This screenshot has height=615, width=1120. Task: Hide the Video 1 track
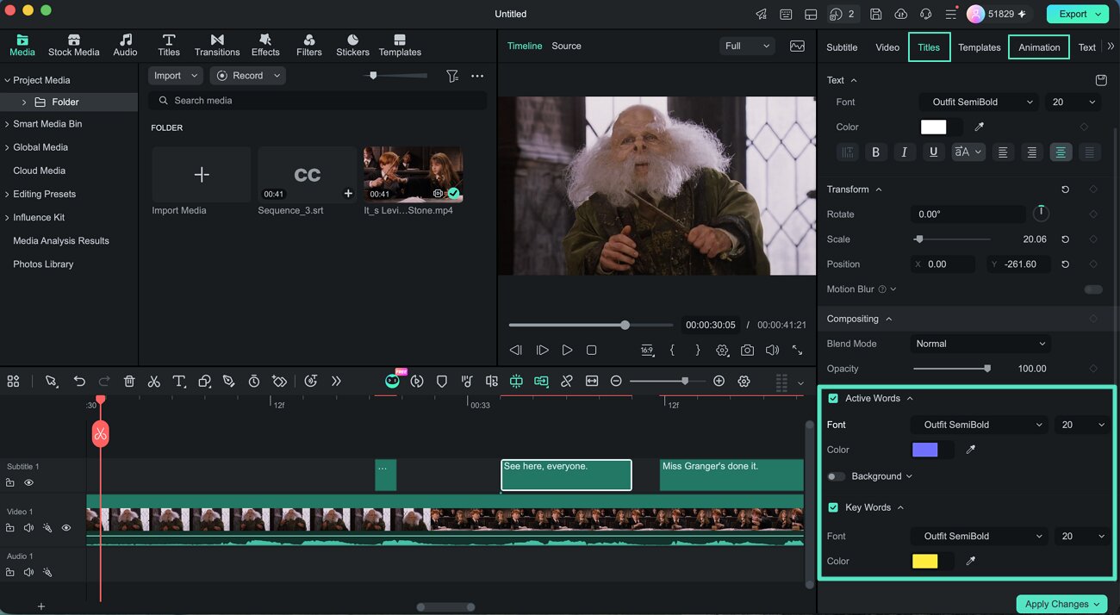pyautogui.click(x=65, y=528)
